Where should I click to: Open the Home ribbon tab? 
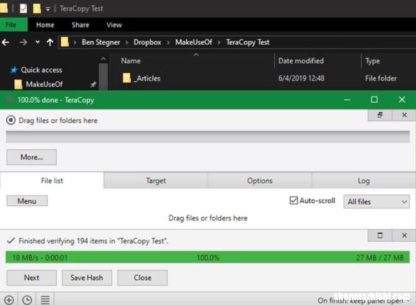pos(45,25)
